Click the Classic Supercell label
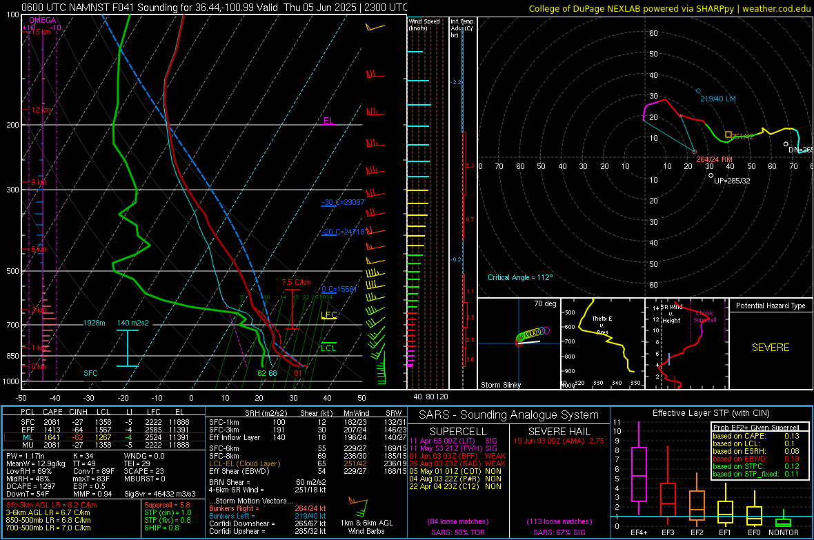 pos(705,317)
